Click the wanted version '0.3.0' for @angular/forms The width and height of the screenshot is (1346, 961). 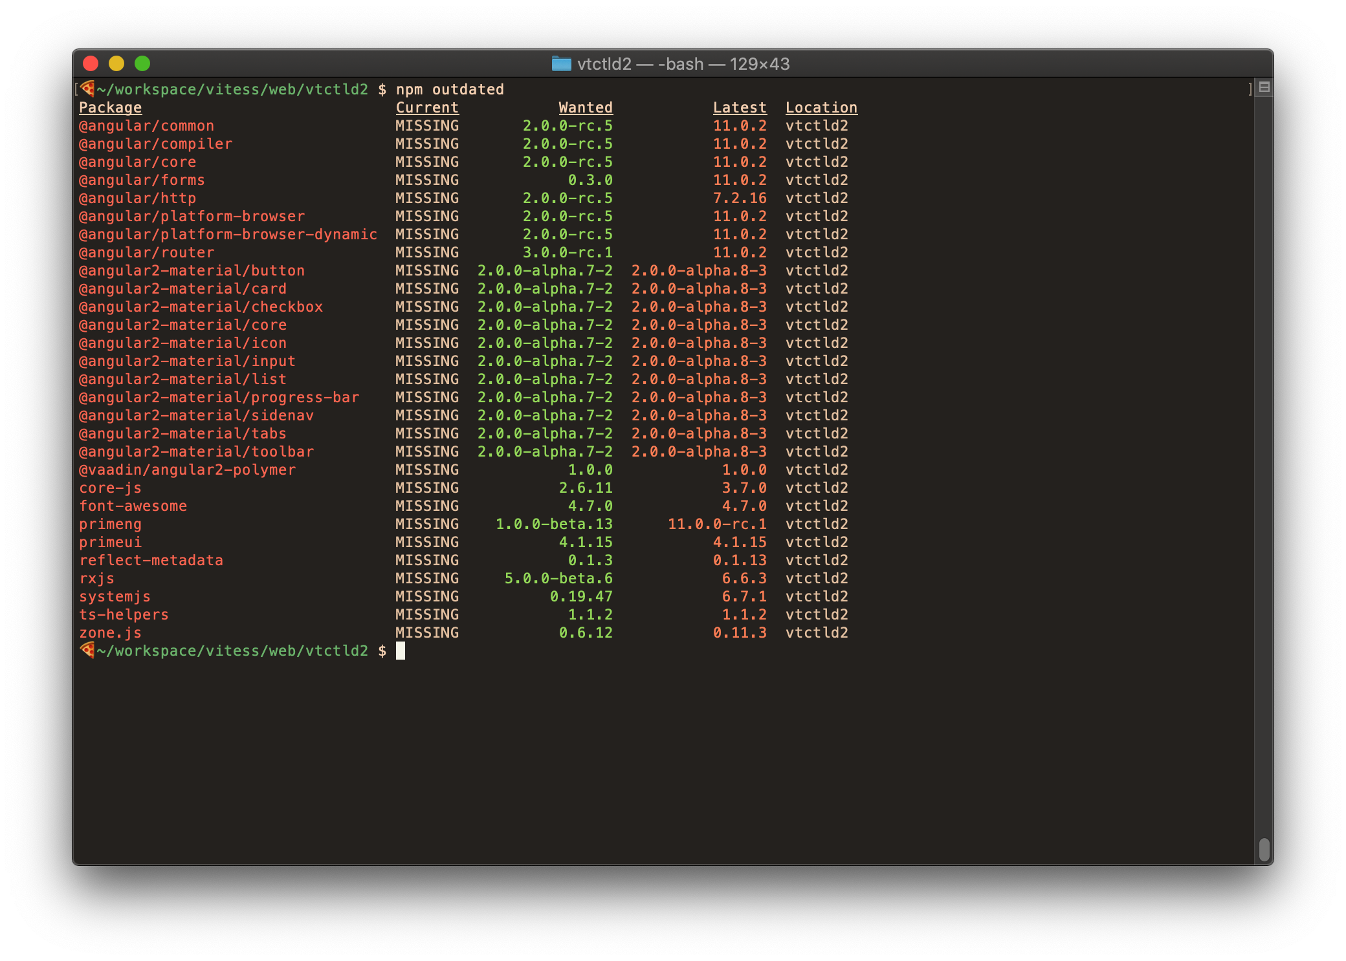[590, 180]
